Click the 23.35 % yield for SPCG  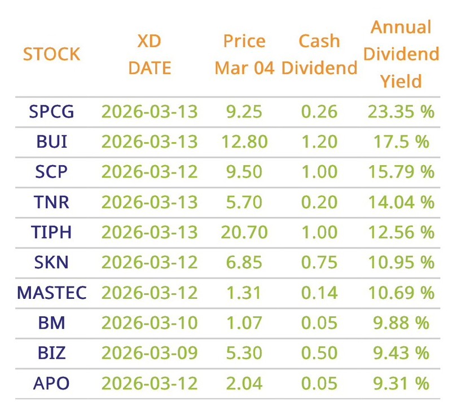(x=401, y=111)
